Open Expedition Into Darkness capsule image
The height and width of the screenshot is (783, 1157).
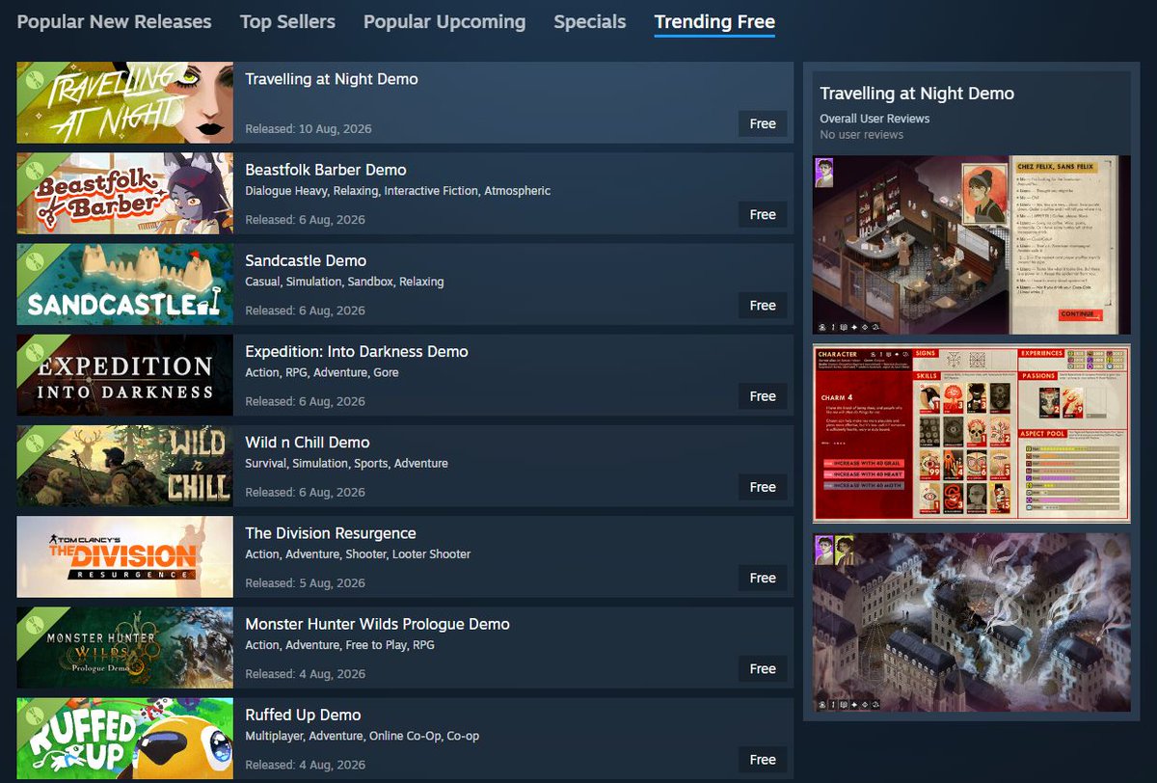tap(125, 375)
